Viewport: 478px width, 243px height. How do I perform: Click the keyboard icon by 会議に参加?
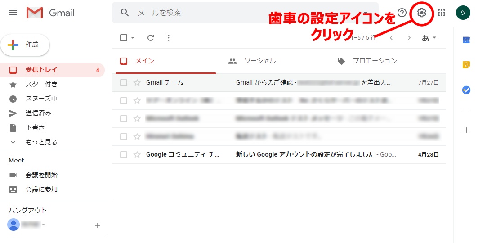pyautogui.click(x=13, y=189)
